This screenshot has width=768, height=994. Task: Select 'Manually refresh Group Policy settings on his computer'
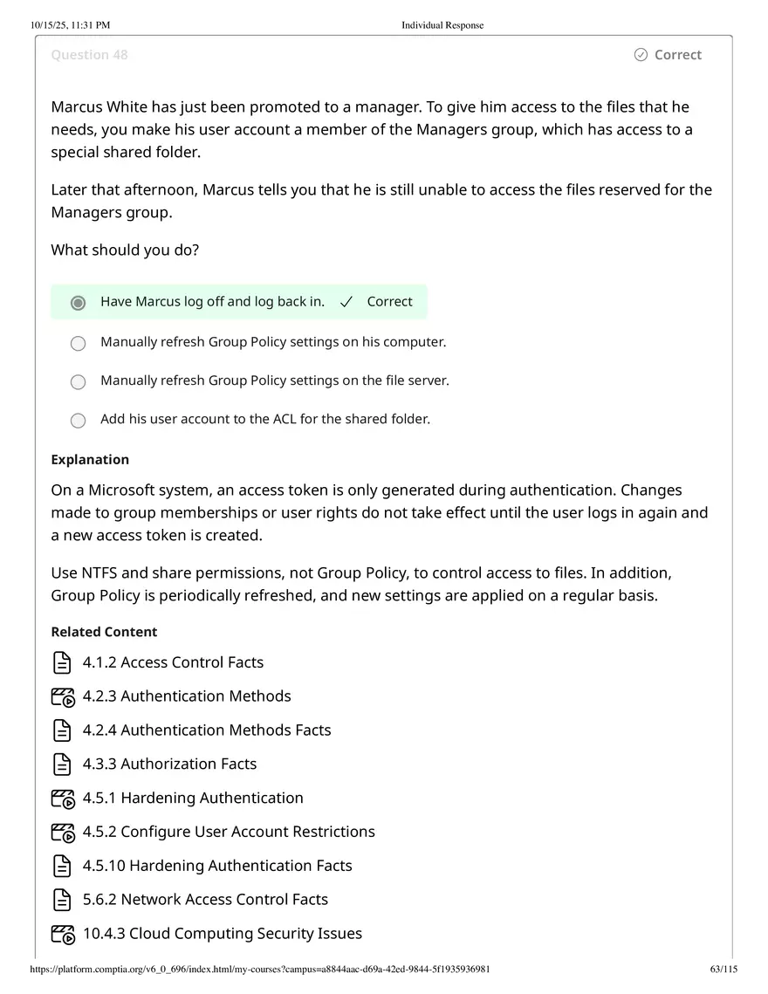pos(78,343)
